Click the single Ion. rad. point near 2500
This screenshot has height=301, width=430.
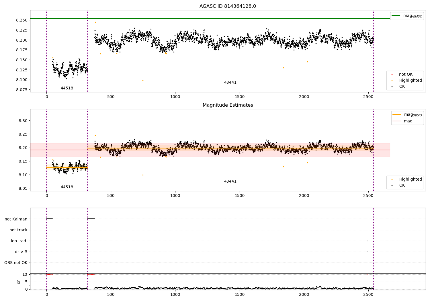click(x=367, y=241)
